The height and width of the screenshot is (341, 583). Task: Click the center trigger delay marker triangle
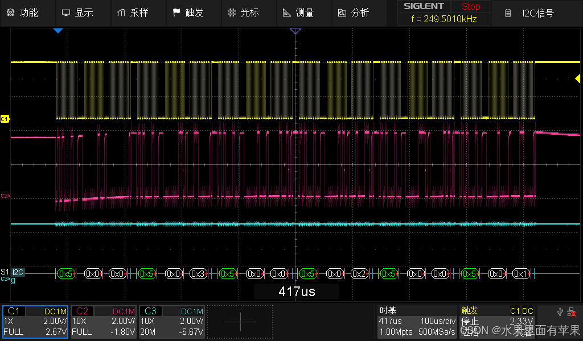tap(295, 31)
